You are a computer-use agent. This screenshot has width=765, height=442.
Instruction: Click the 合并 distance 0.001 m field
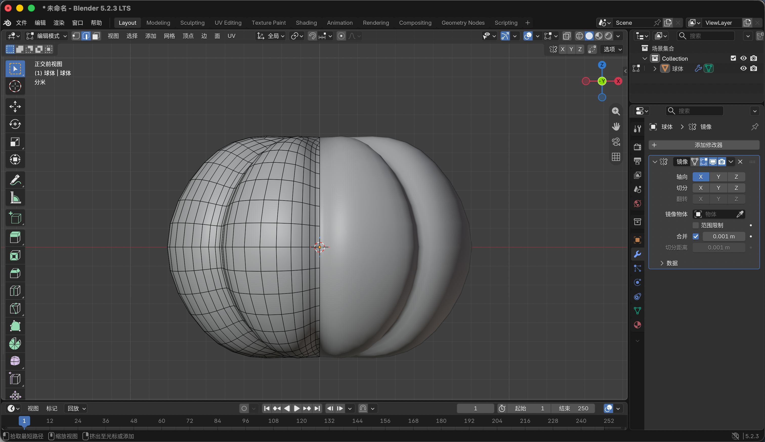click(x=724, y=236)
